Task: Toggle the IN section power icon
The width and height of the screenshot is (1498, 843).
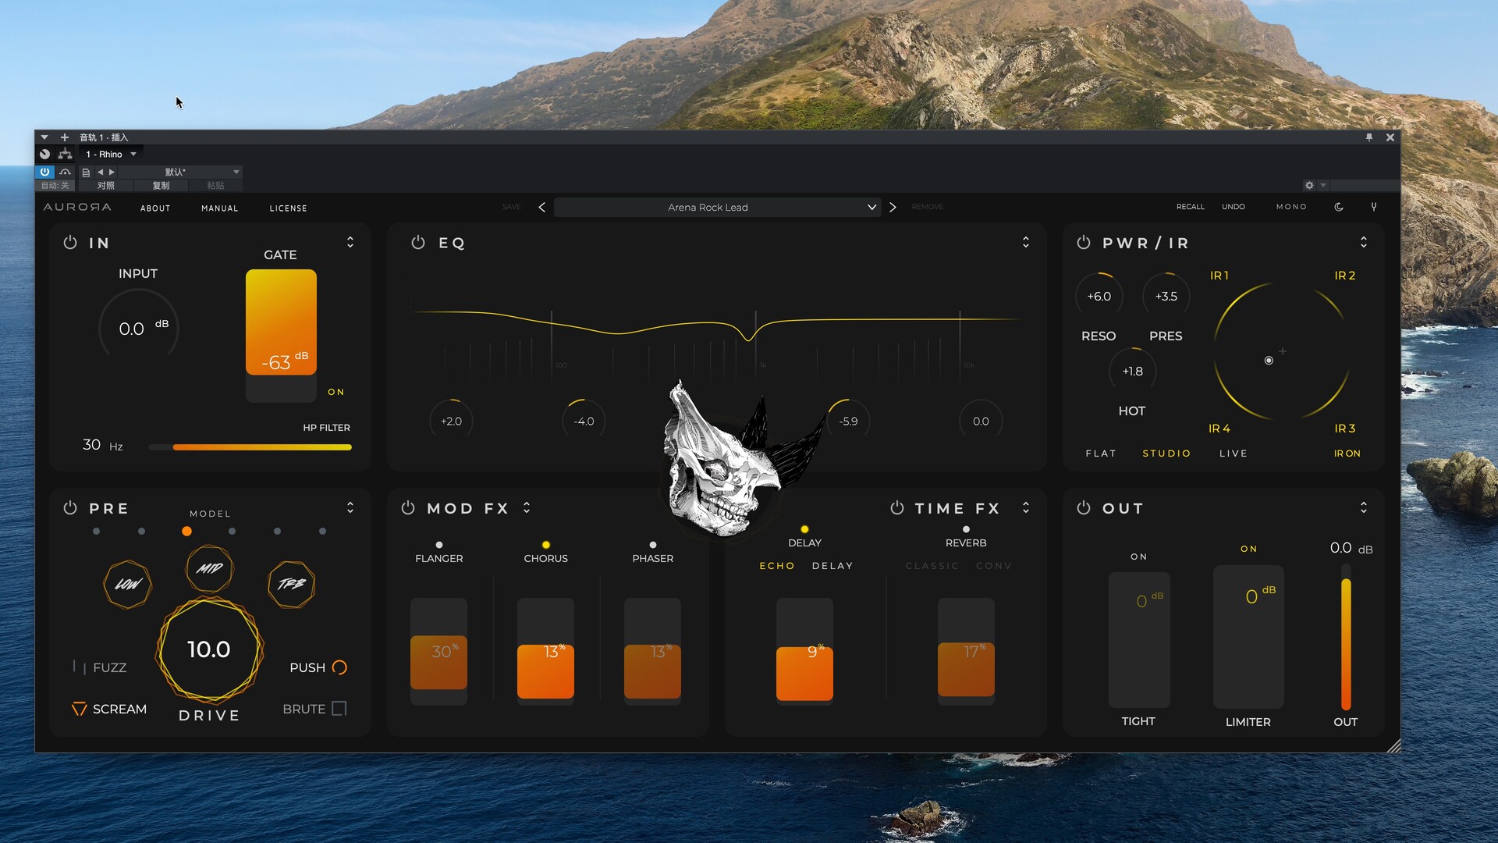Action: click(70, 243)
